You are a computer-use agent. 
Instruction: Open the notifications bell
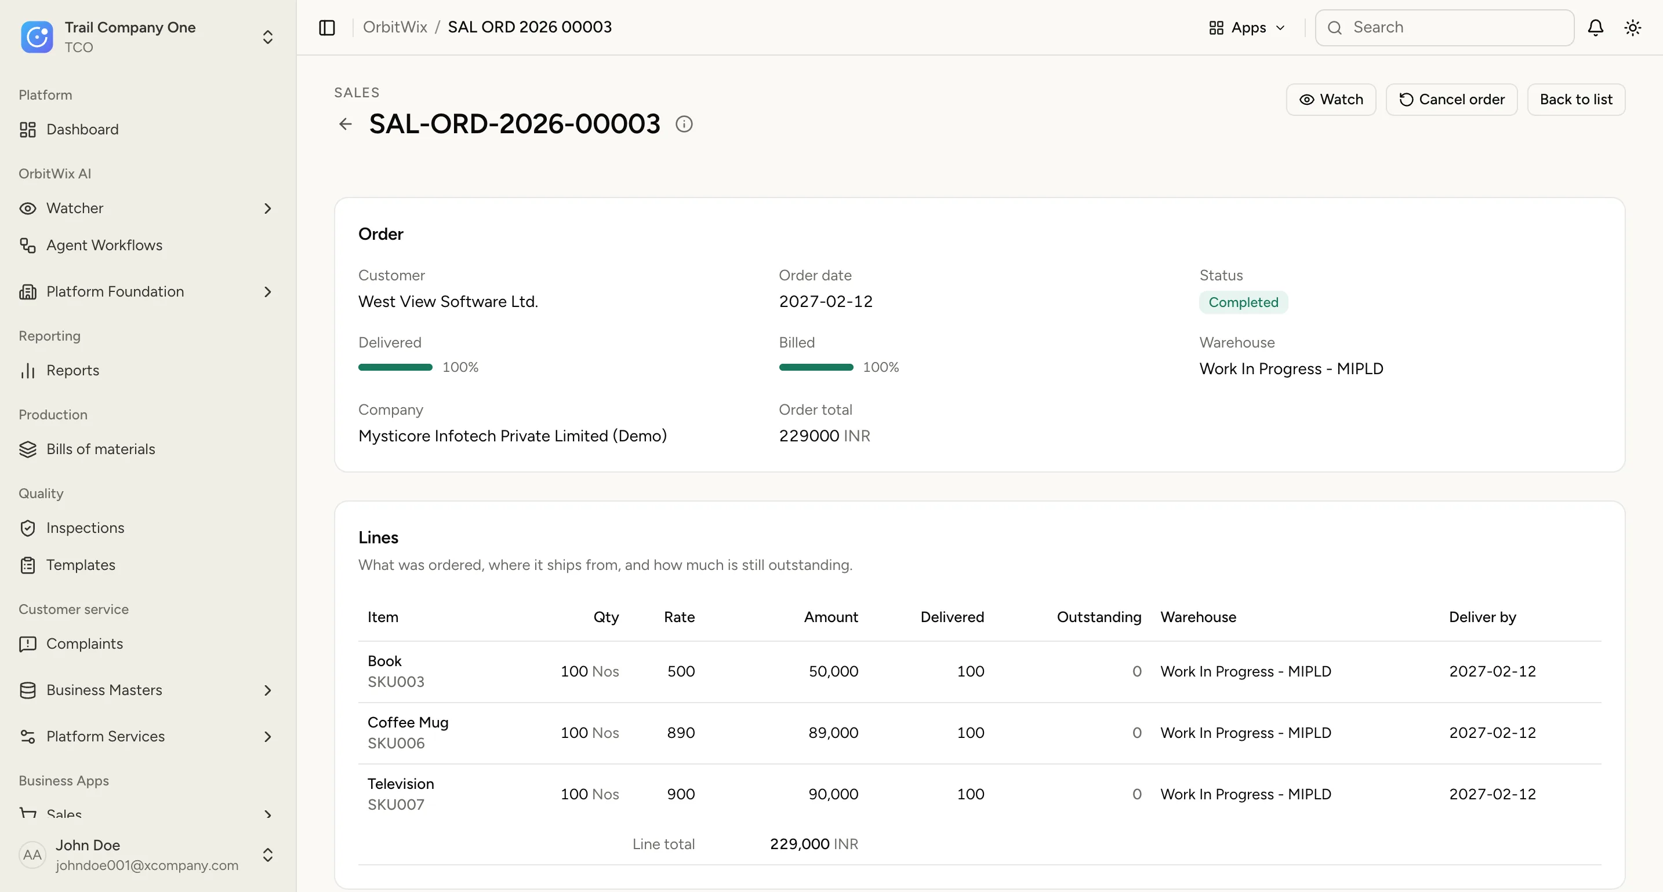[x=1595, y=28]
